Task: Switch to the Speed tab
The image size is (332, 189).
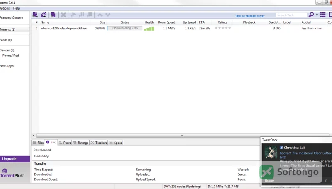Action: (116, 143)
